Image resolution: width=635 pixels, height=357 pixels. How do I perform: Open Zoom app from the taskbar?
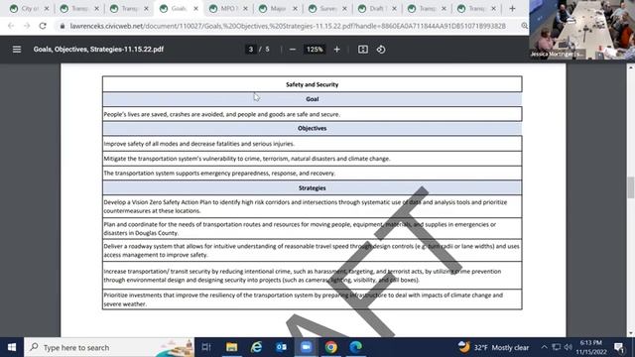coord(306,347)
